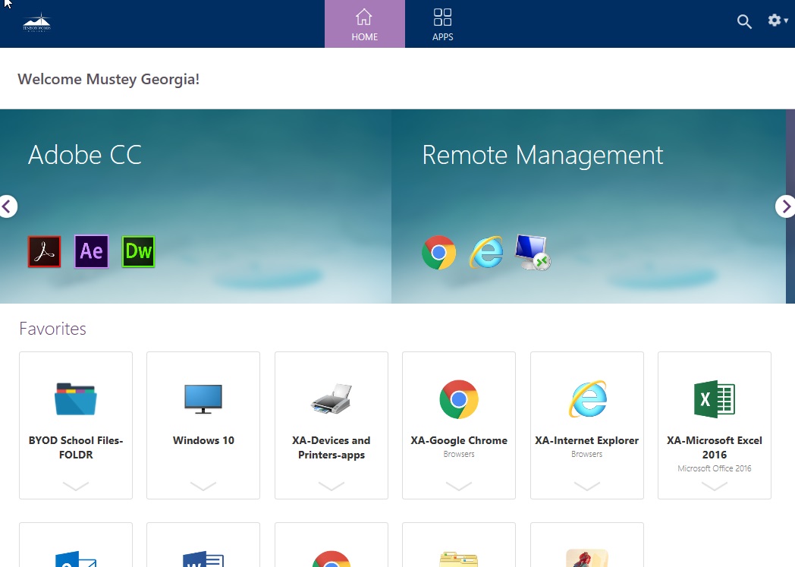Switch to the APPS tab

tap(442, 24)
